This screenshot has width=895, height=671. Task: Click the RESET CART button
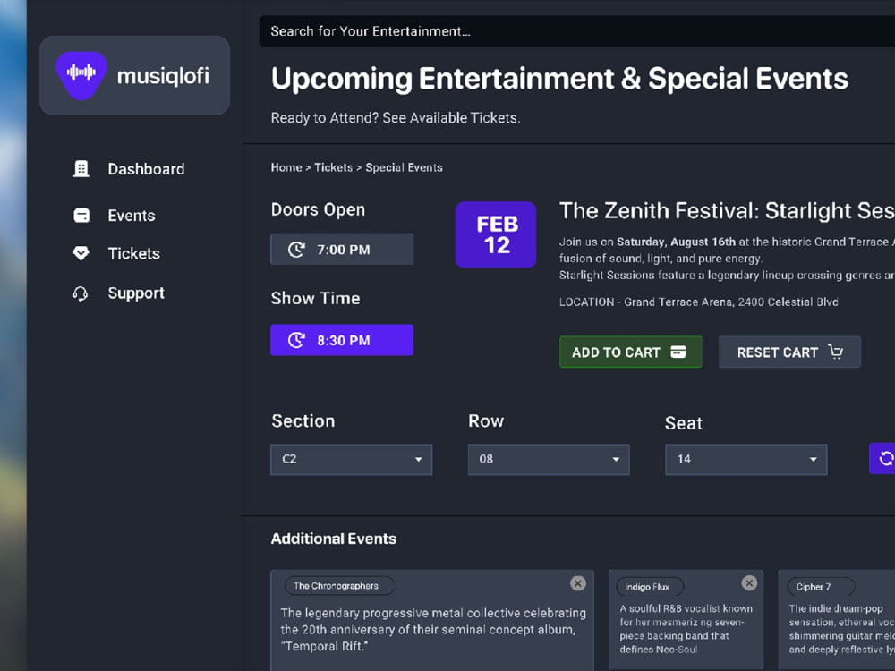pos(789,352)
